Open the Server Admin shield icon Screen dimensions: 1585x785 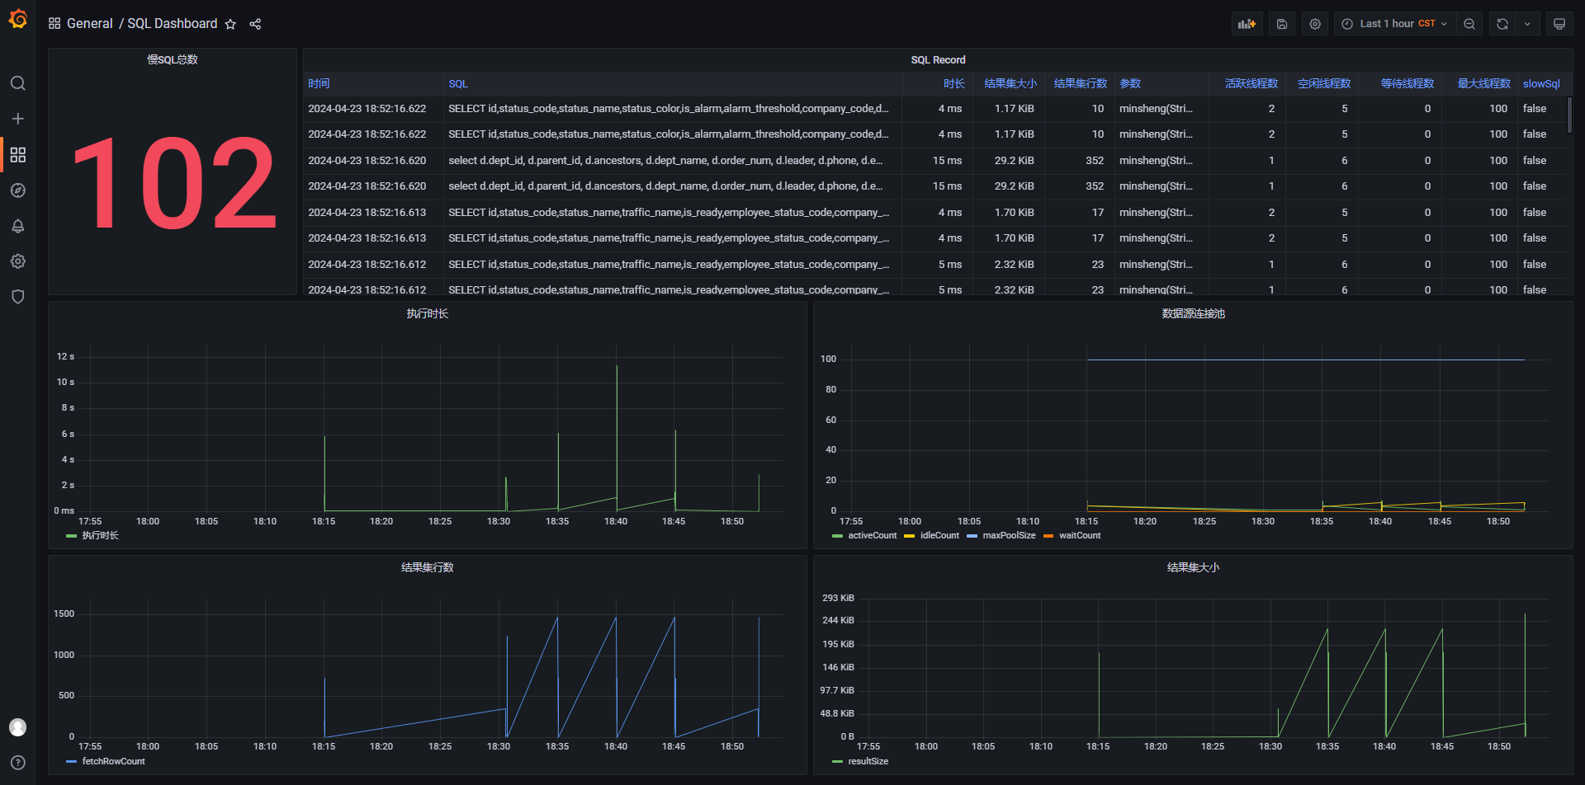[x=17, y=297]
